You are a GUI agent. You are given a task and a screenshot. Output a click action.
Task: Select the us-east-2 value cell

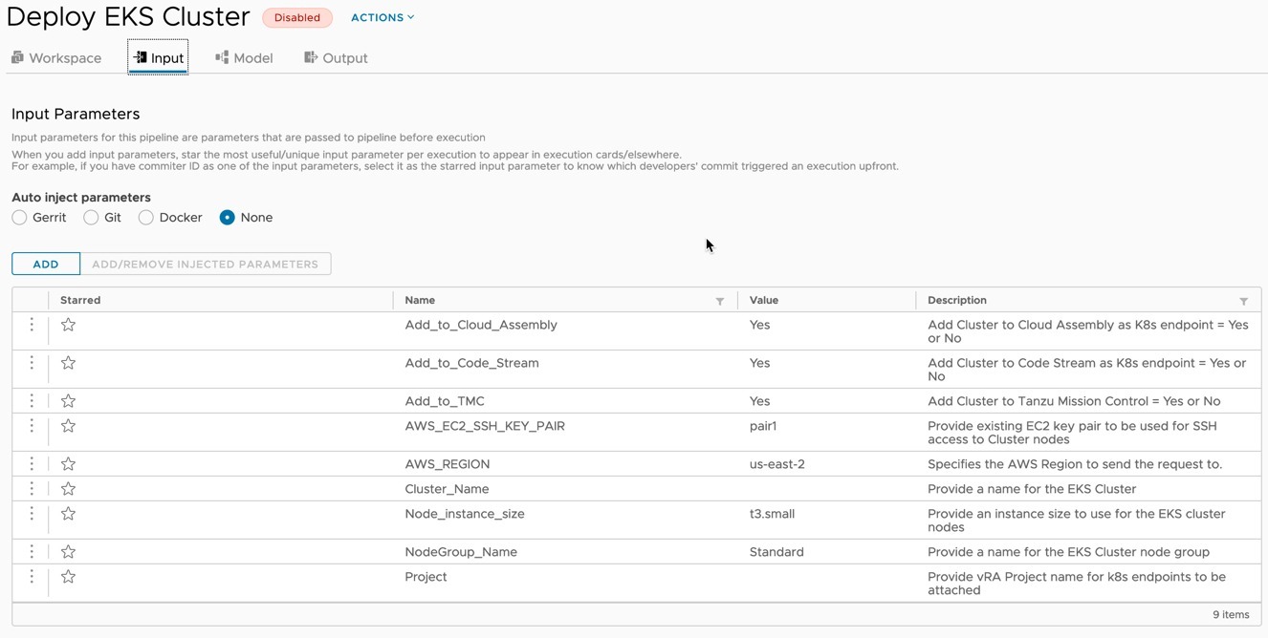[777, 464]
